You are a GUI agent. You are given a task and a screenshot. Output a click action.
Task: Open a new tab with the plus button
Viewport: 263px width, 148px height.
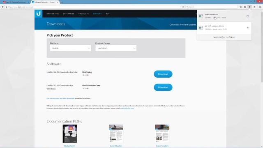(62, 2)
